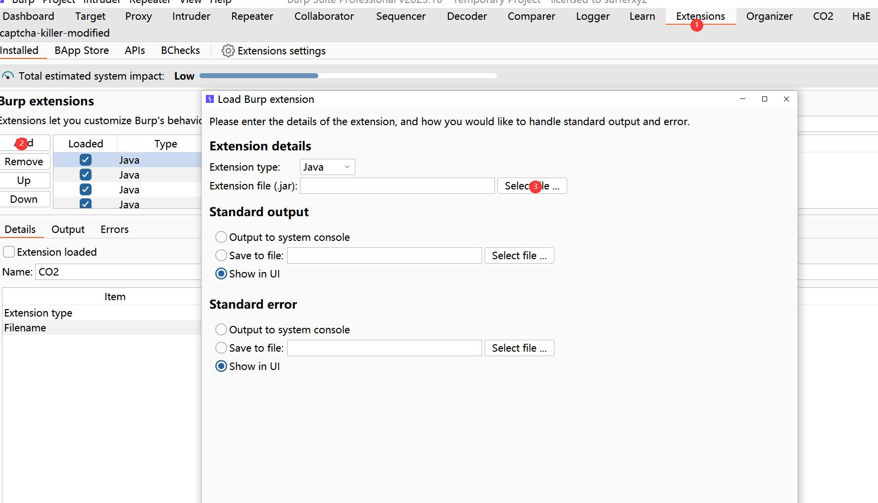Select Standard output: Output to system console
This screenshot has height=503, width=878.
click(x=221, y=237)
